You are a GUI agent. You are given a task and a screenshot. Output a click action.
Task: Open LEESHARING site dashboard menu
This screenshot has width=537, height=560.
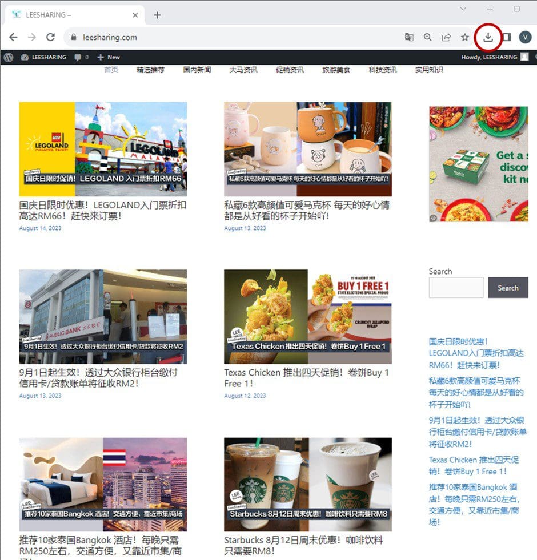43,57
